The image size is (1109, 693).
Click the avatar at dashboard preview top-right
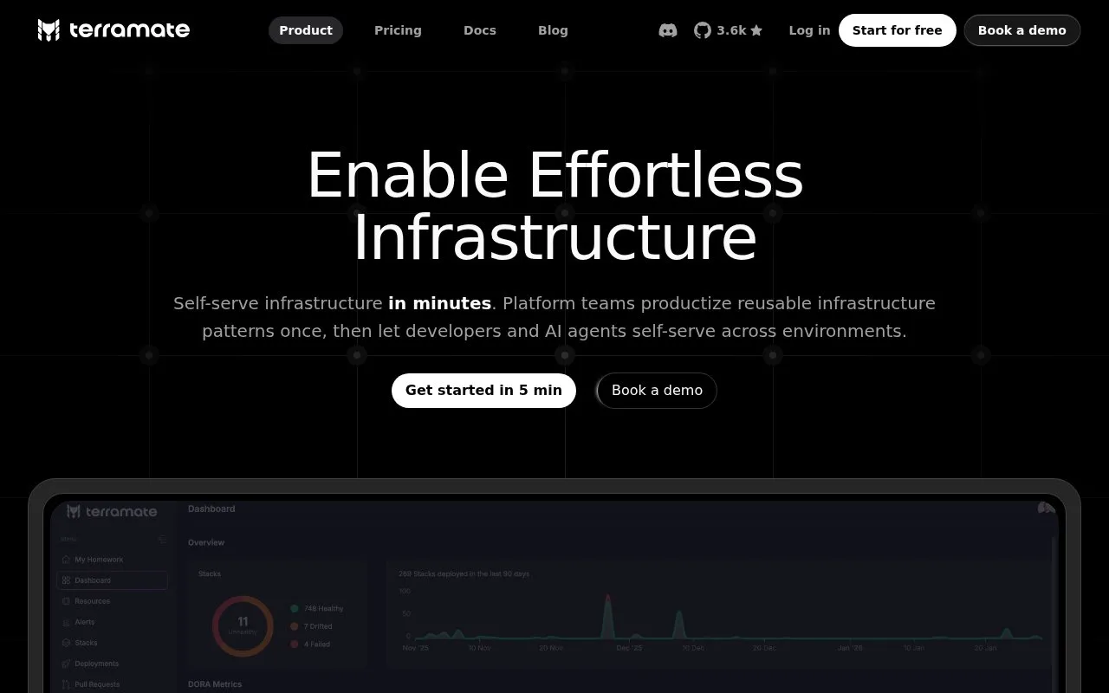pyautogui.click(x=1046, y=508)
